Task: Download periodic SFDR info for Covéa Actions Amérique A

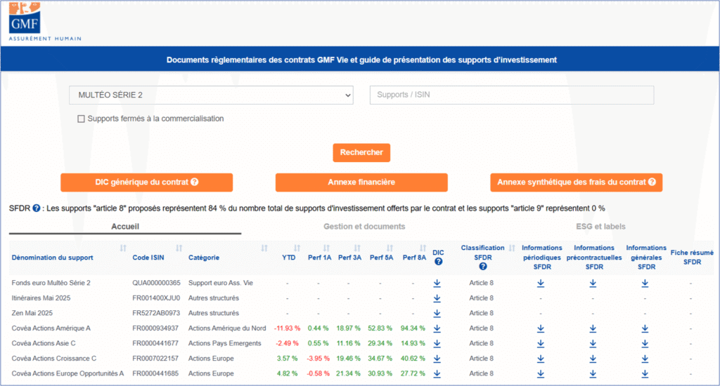Action: (x=541, y=328)
